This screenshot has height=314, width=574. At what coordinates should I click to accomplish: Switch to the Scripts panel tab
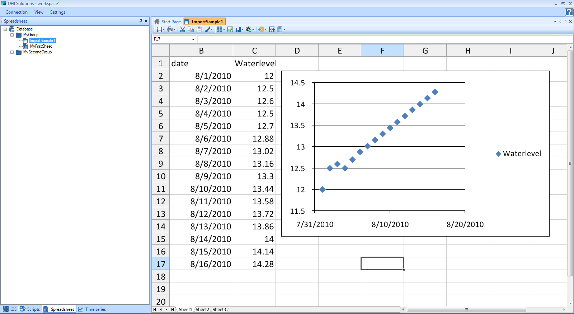[x=30, y=309]
